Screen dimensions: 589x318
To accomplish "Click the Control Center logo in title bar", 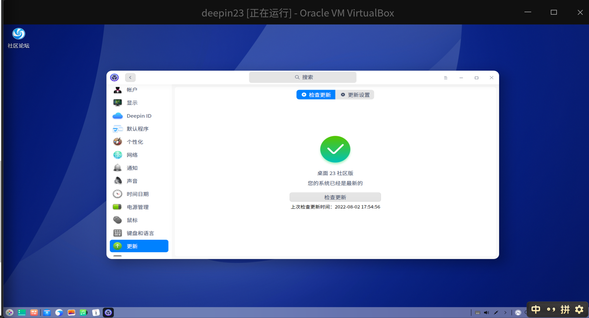I will coord(115,78).
